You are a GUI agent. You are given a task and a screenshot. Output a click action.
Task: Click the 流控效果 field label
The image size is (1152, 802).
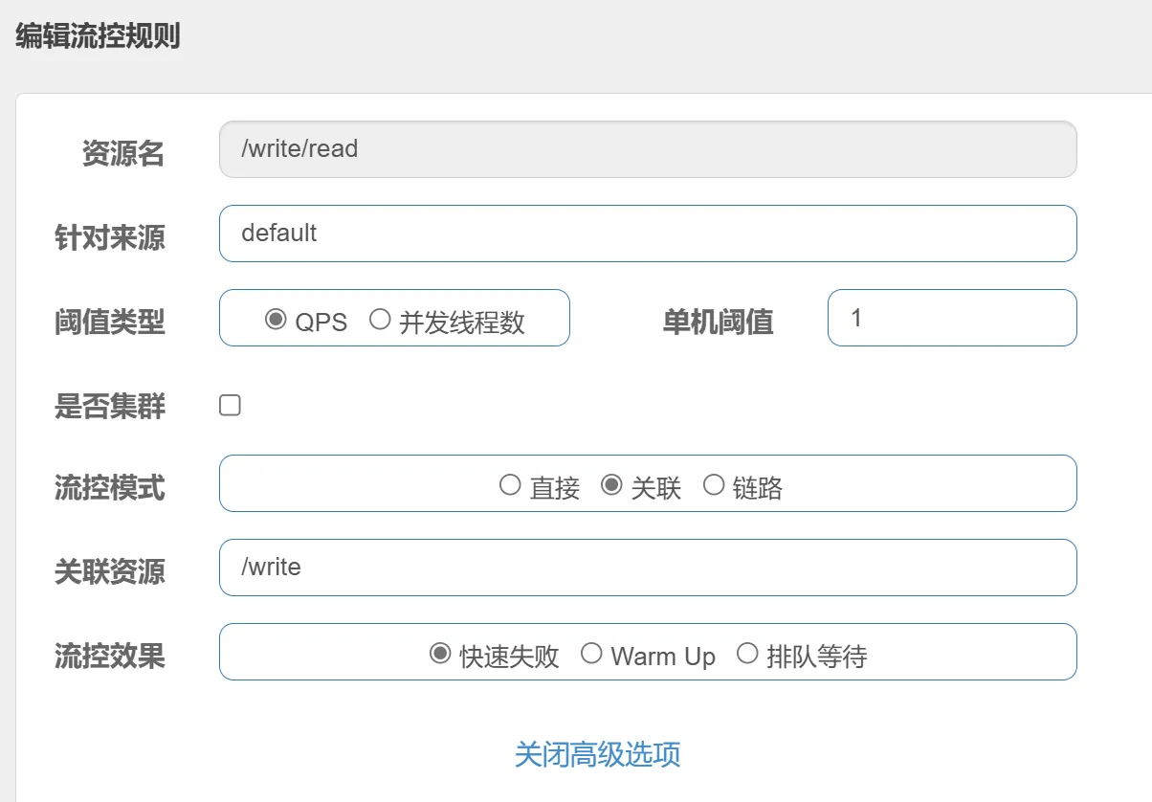pyautogui.click(x=110, y=657)
